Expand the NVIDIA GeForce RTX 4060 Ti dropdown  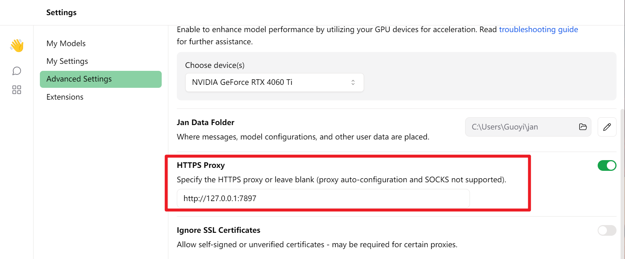coord(274,82)
